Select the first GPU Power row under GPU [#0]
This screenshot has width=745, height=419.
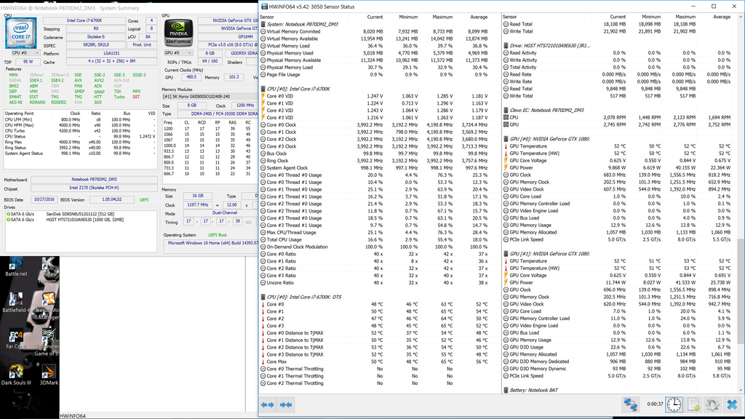point(618,168)
